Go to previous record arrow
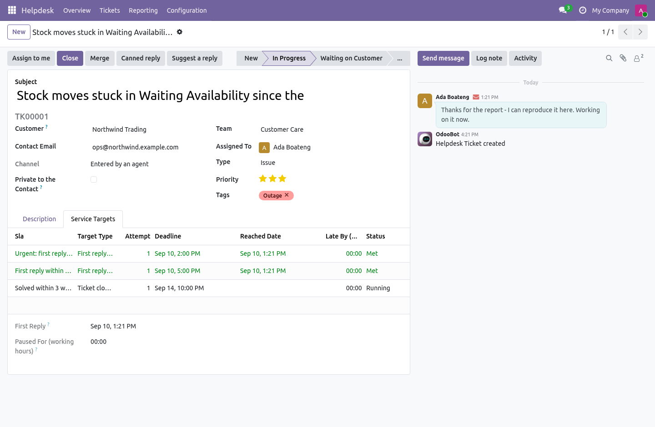 pos(625,32)
